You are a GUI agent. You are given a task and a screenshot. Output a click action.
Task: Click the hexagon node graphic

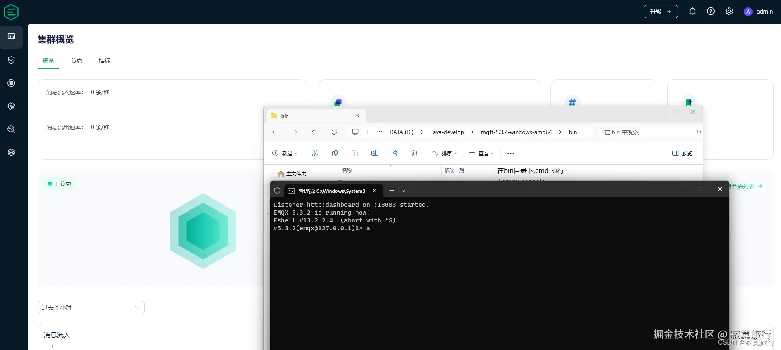pos(203,231)
